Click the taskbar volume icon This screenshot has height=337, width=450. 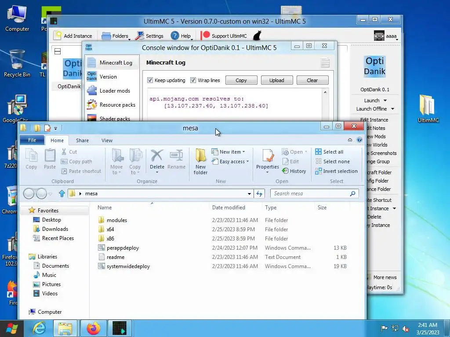[406, 328]
